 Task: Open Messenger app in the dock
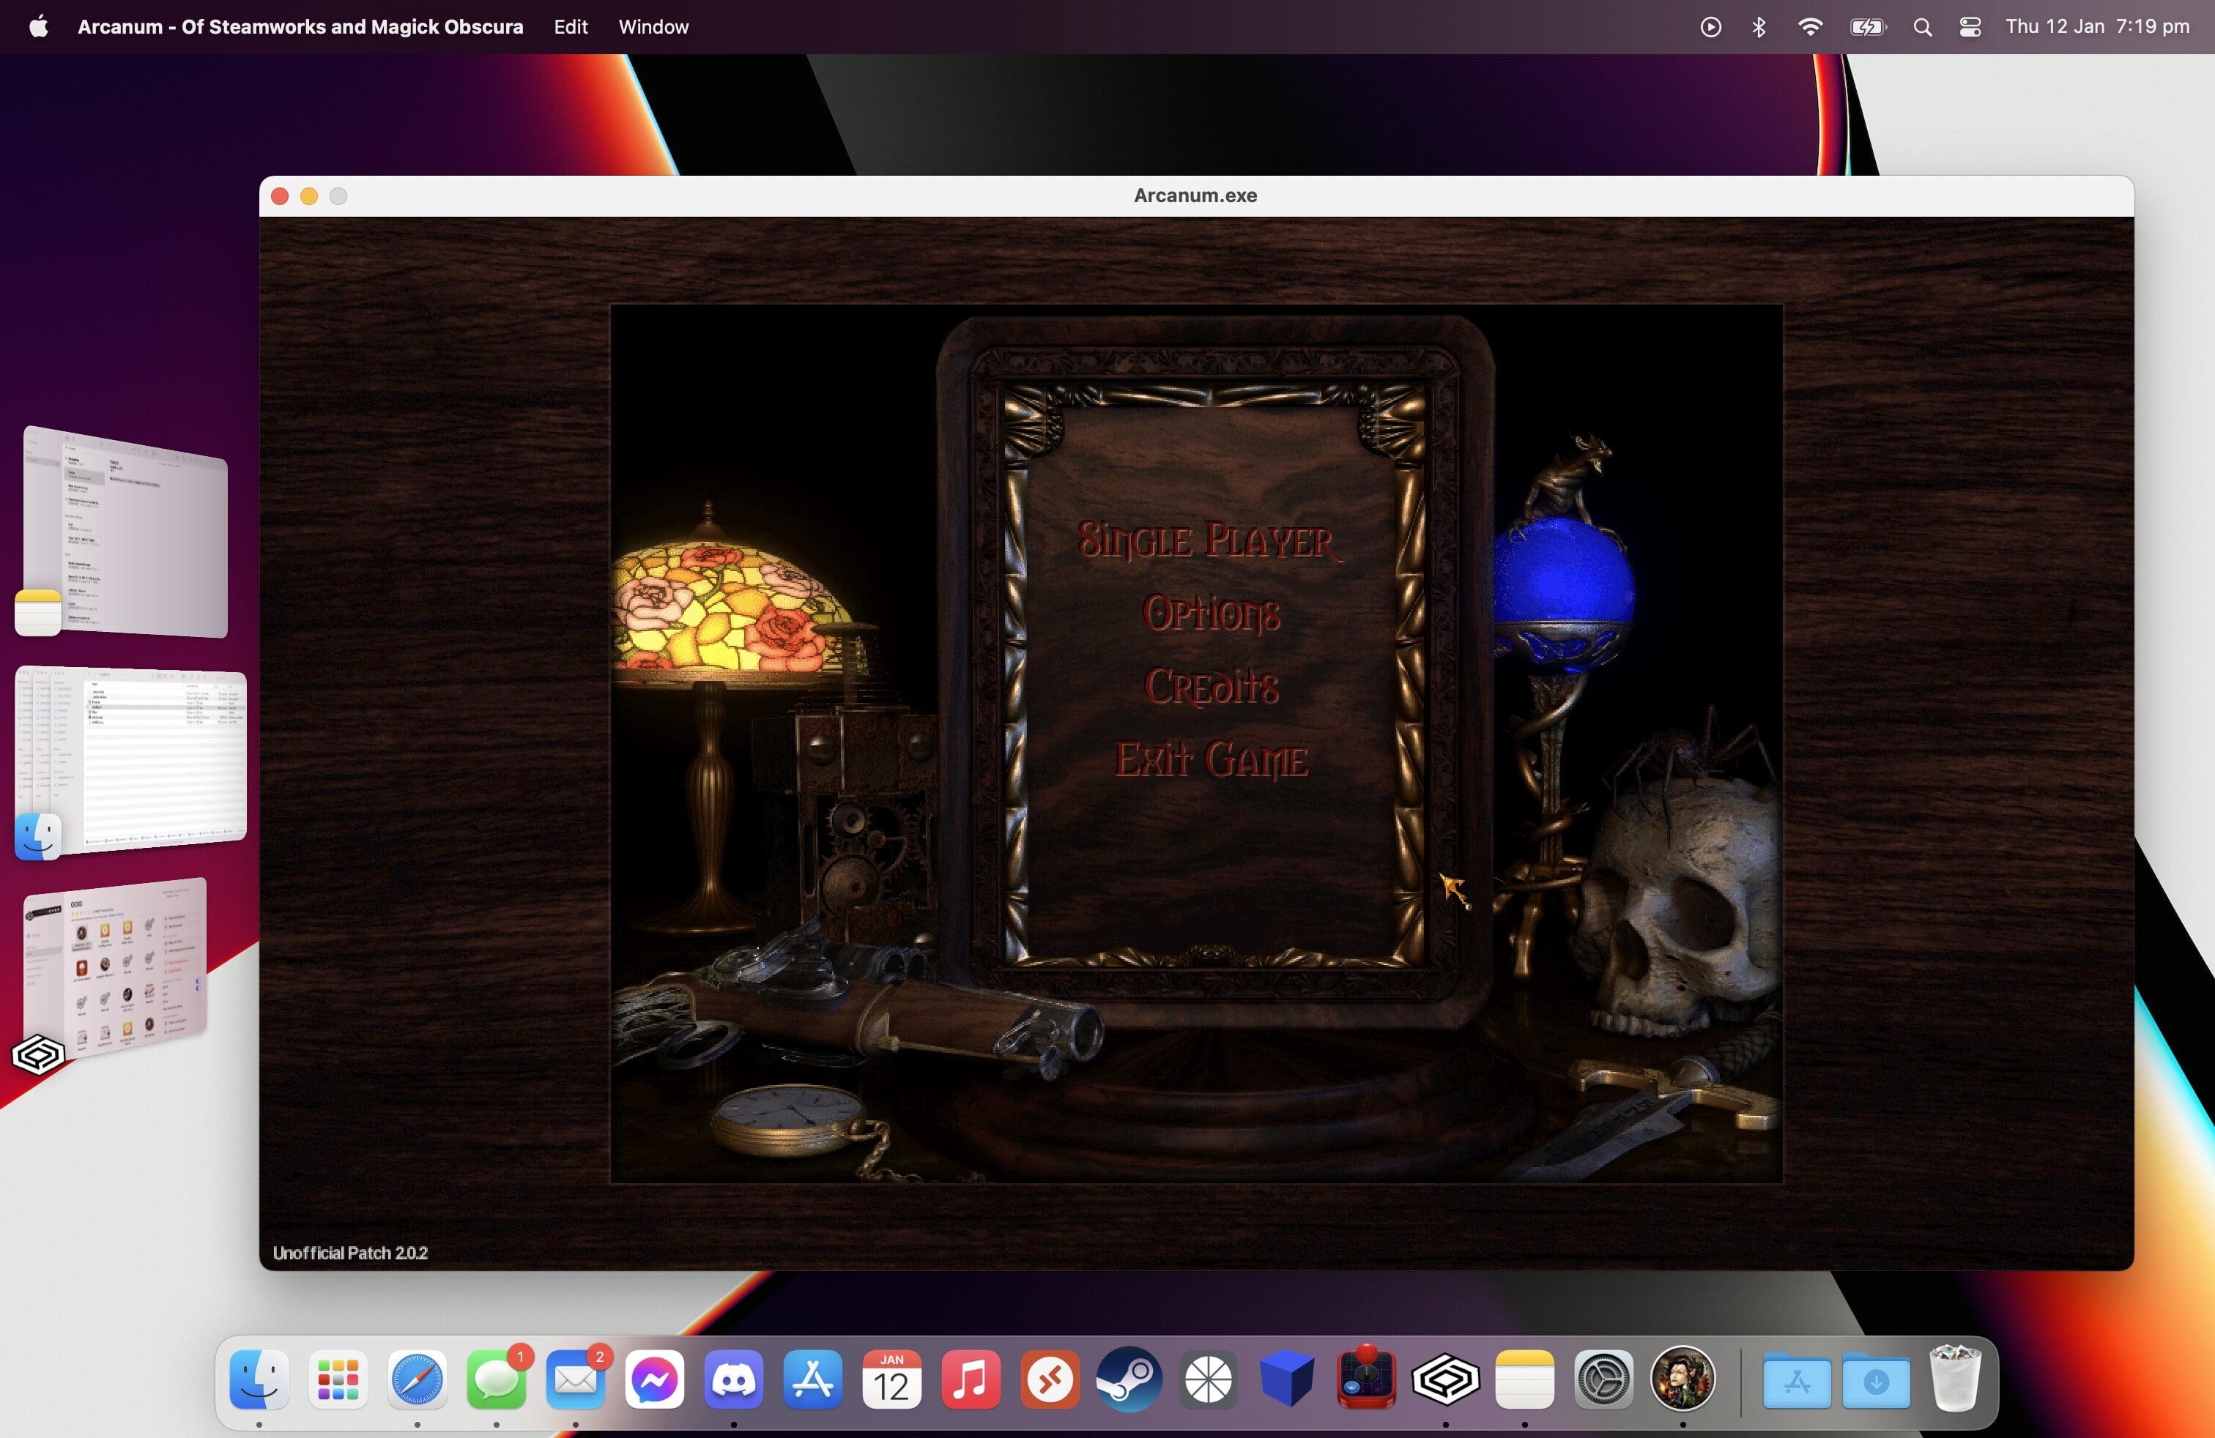tap(654, 1379)
